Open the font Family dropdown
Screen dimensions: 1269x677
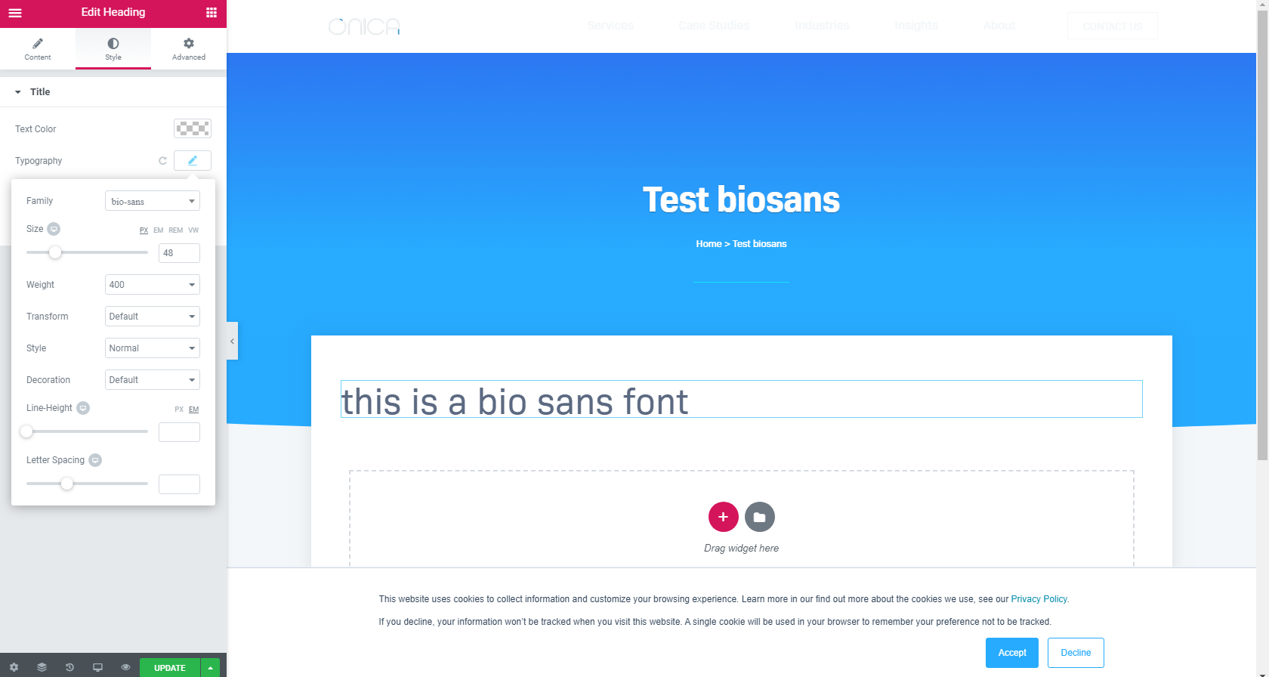pyautogui.click(x=152, y=201)
